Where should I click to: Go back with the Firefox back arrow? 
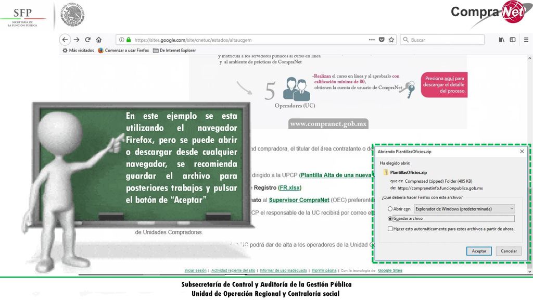click(65, 40)
